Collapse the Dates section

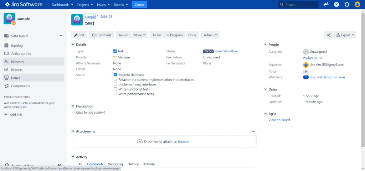tap(265, 89)
